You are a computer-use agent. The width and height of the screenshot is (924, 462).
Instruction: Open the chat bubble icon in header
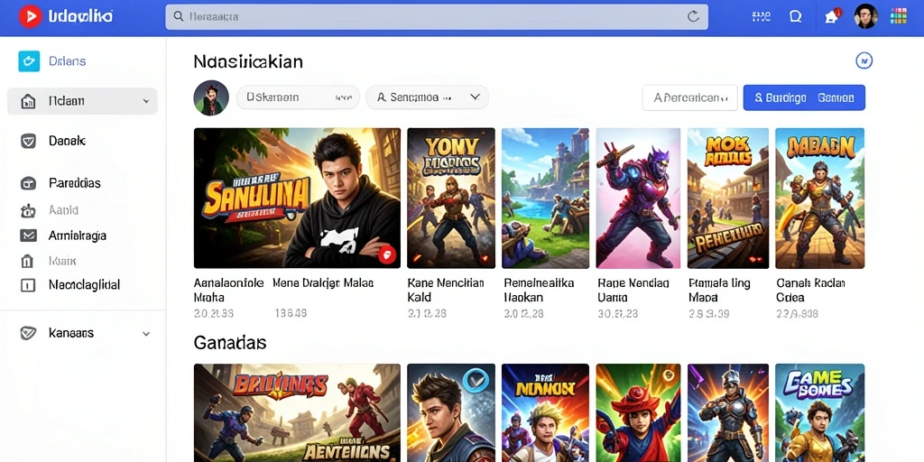tap(796, 16)
